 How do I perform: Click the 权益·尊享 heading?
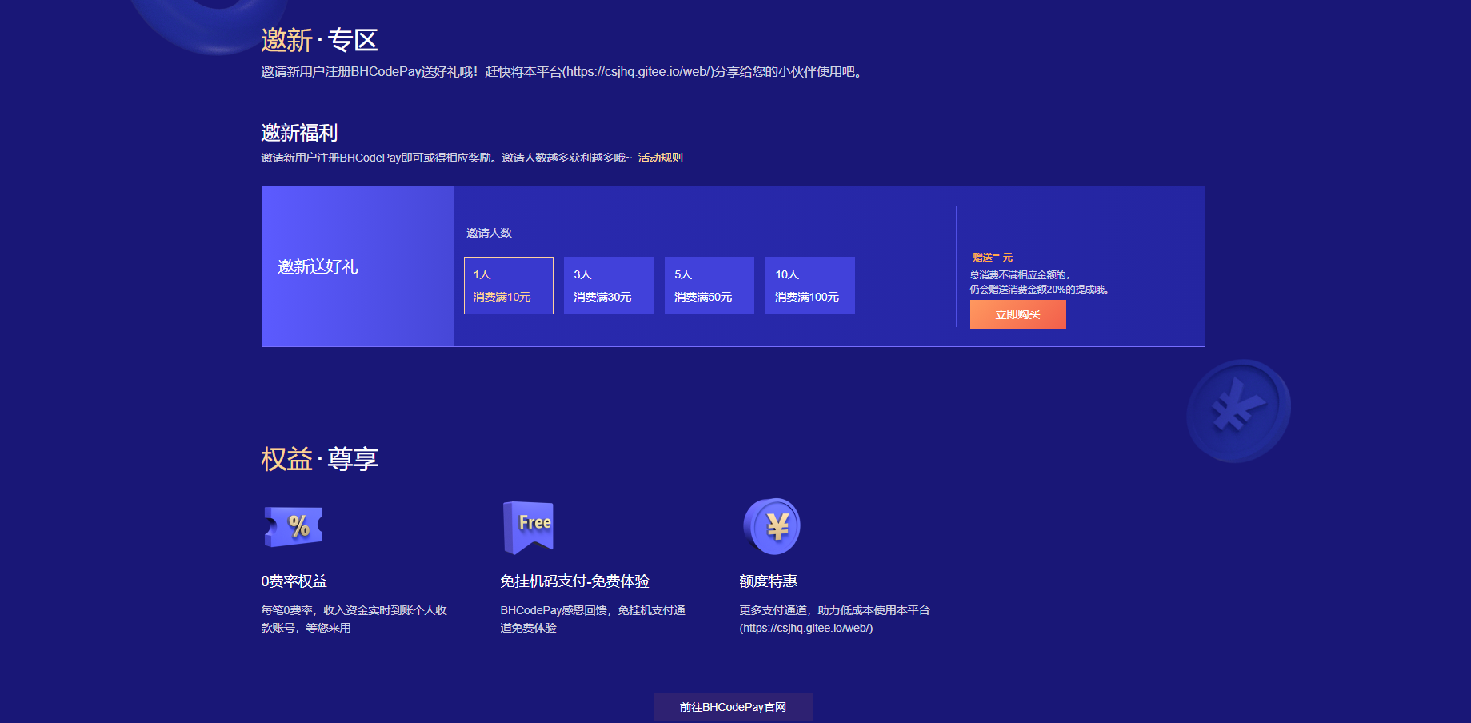[319, 458]
